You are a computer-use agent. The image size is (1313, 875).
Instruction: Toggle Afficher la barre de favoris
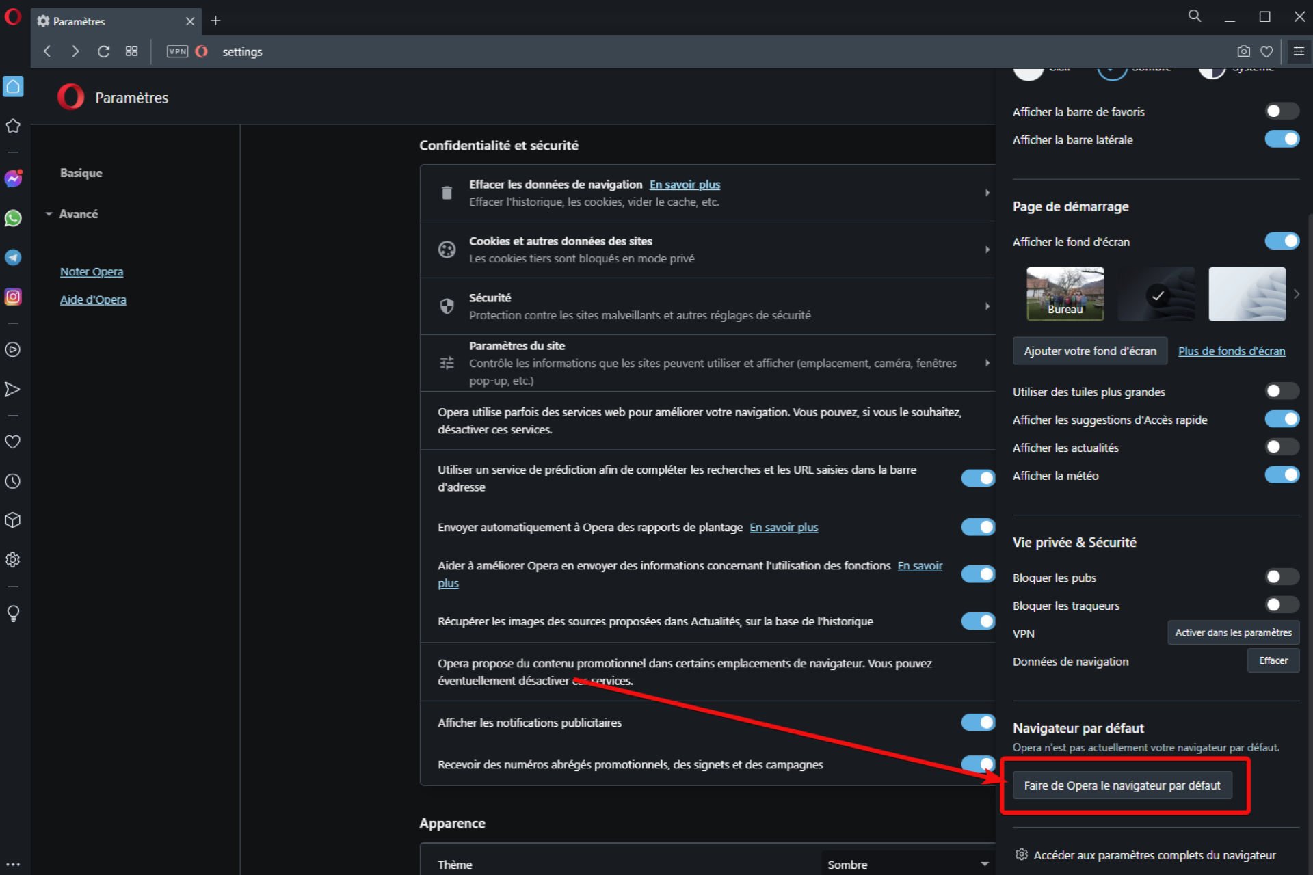click(x=1282, y=111)
